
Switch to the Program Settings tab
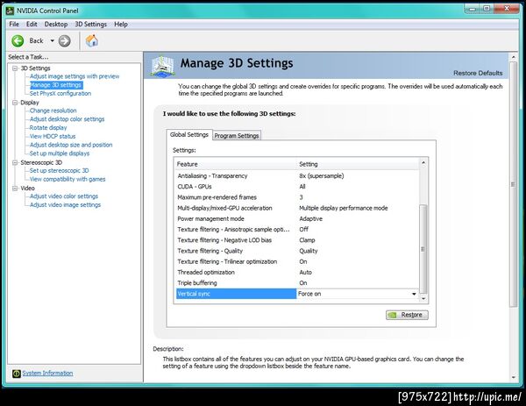(237, 136)
